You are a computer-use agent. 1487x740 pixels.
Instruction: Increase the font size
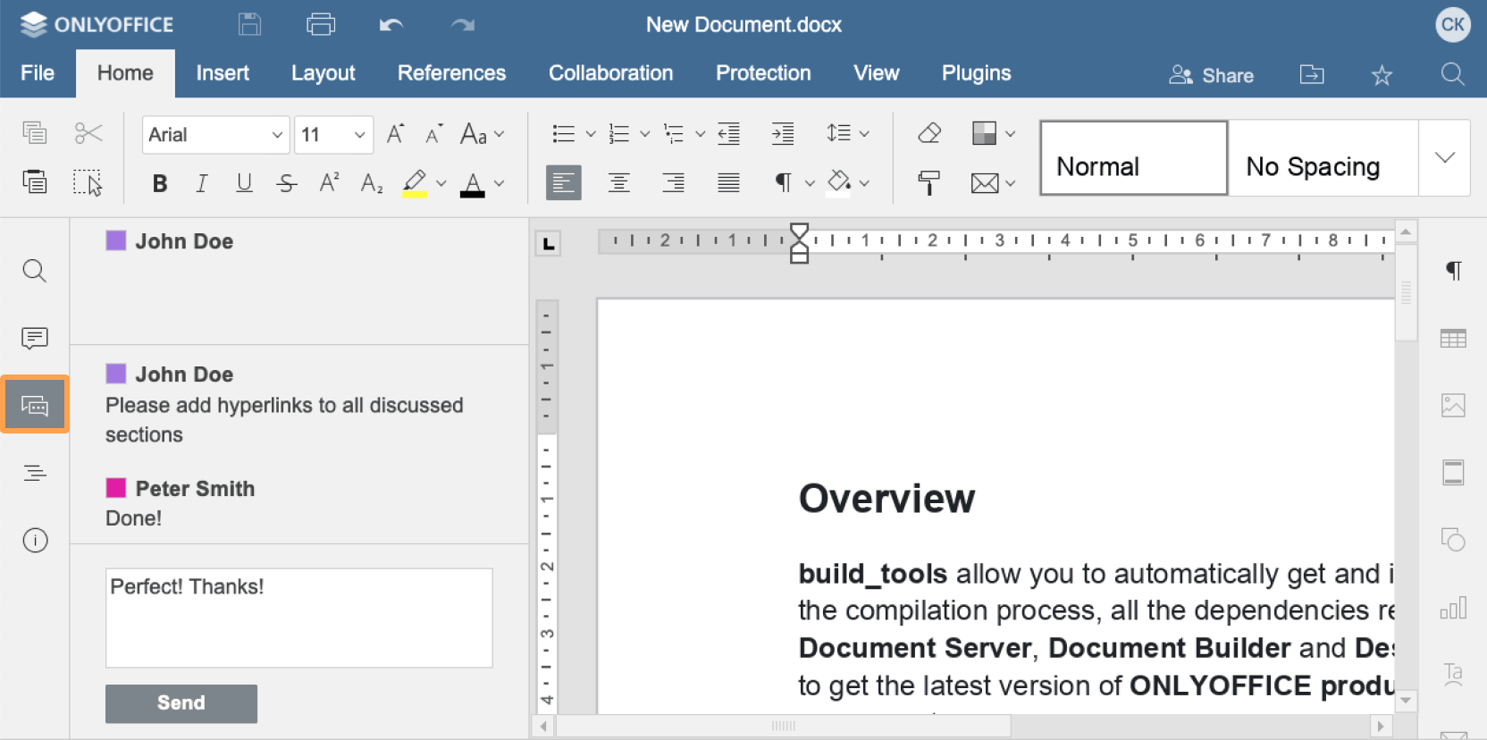395,134
